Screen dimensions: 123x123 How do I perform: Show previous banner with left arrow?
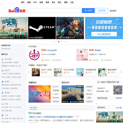[52, 42]
